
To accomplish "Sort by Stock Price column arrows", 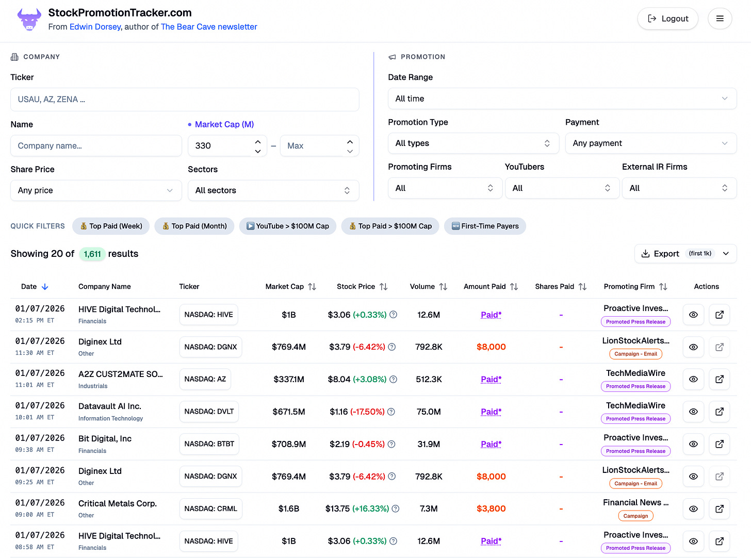I will 383,287.
